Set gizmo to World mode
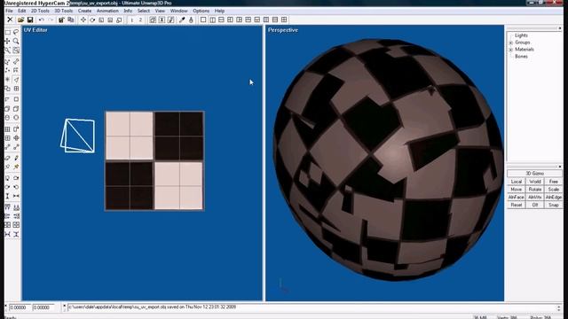 534,182
